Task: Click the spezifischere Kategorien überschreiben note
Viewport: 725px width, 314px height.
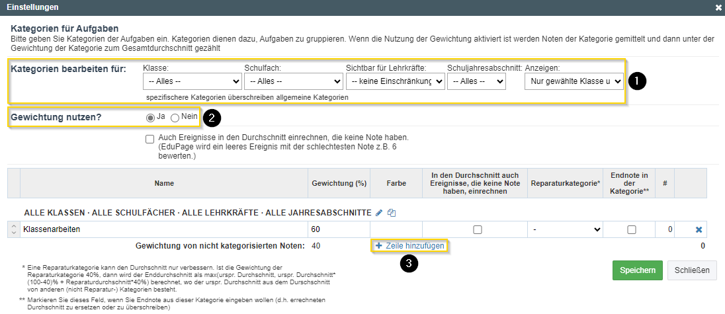Action: pos(247,97)
